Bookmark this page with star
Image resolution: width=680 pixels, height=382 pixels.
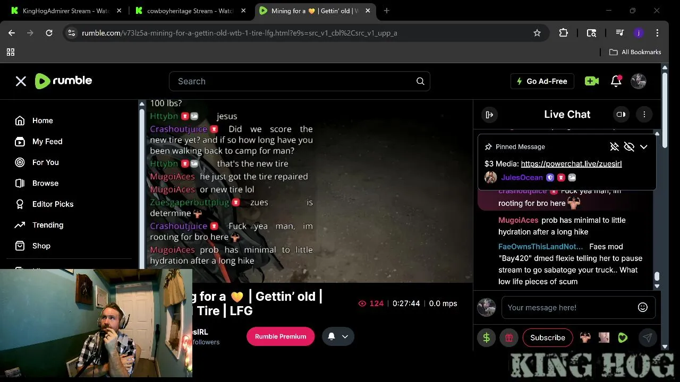[537, 33]
